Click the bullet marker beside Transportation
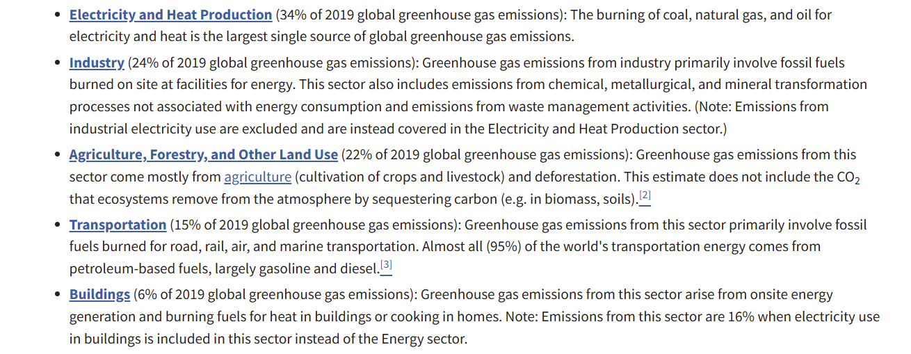Image resolution: width=911 pixels, height=354 pixels. coord(58,225)
